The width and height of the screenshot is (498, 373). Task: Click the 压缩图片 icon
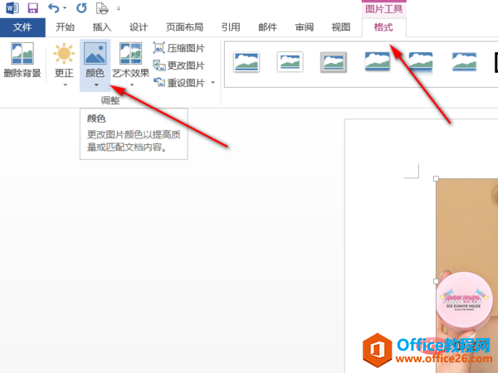click(159, 47)
